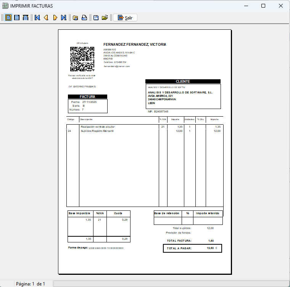290x287 pixels.
Task: Click the QR code on invoice
Action: coord(82,59)
